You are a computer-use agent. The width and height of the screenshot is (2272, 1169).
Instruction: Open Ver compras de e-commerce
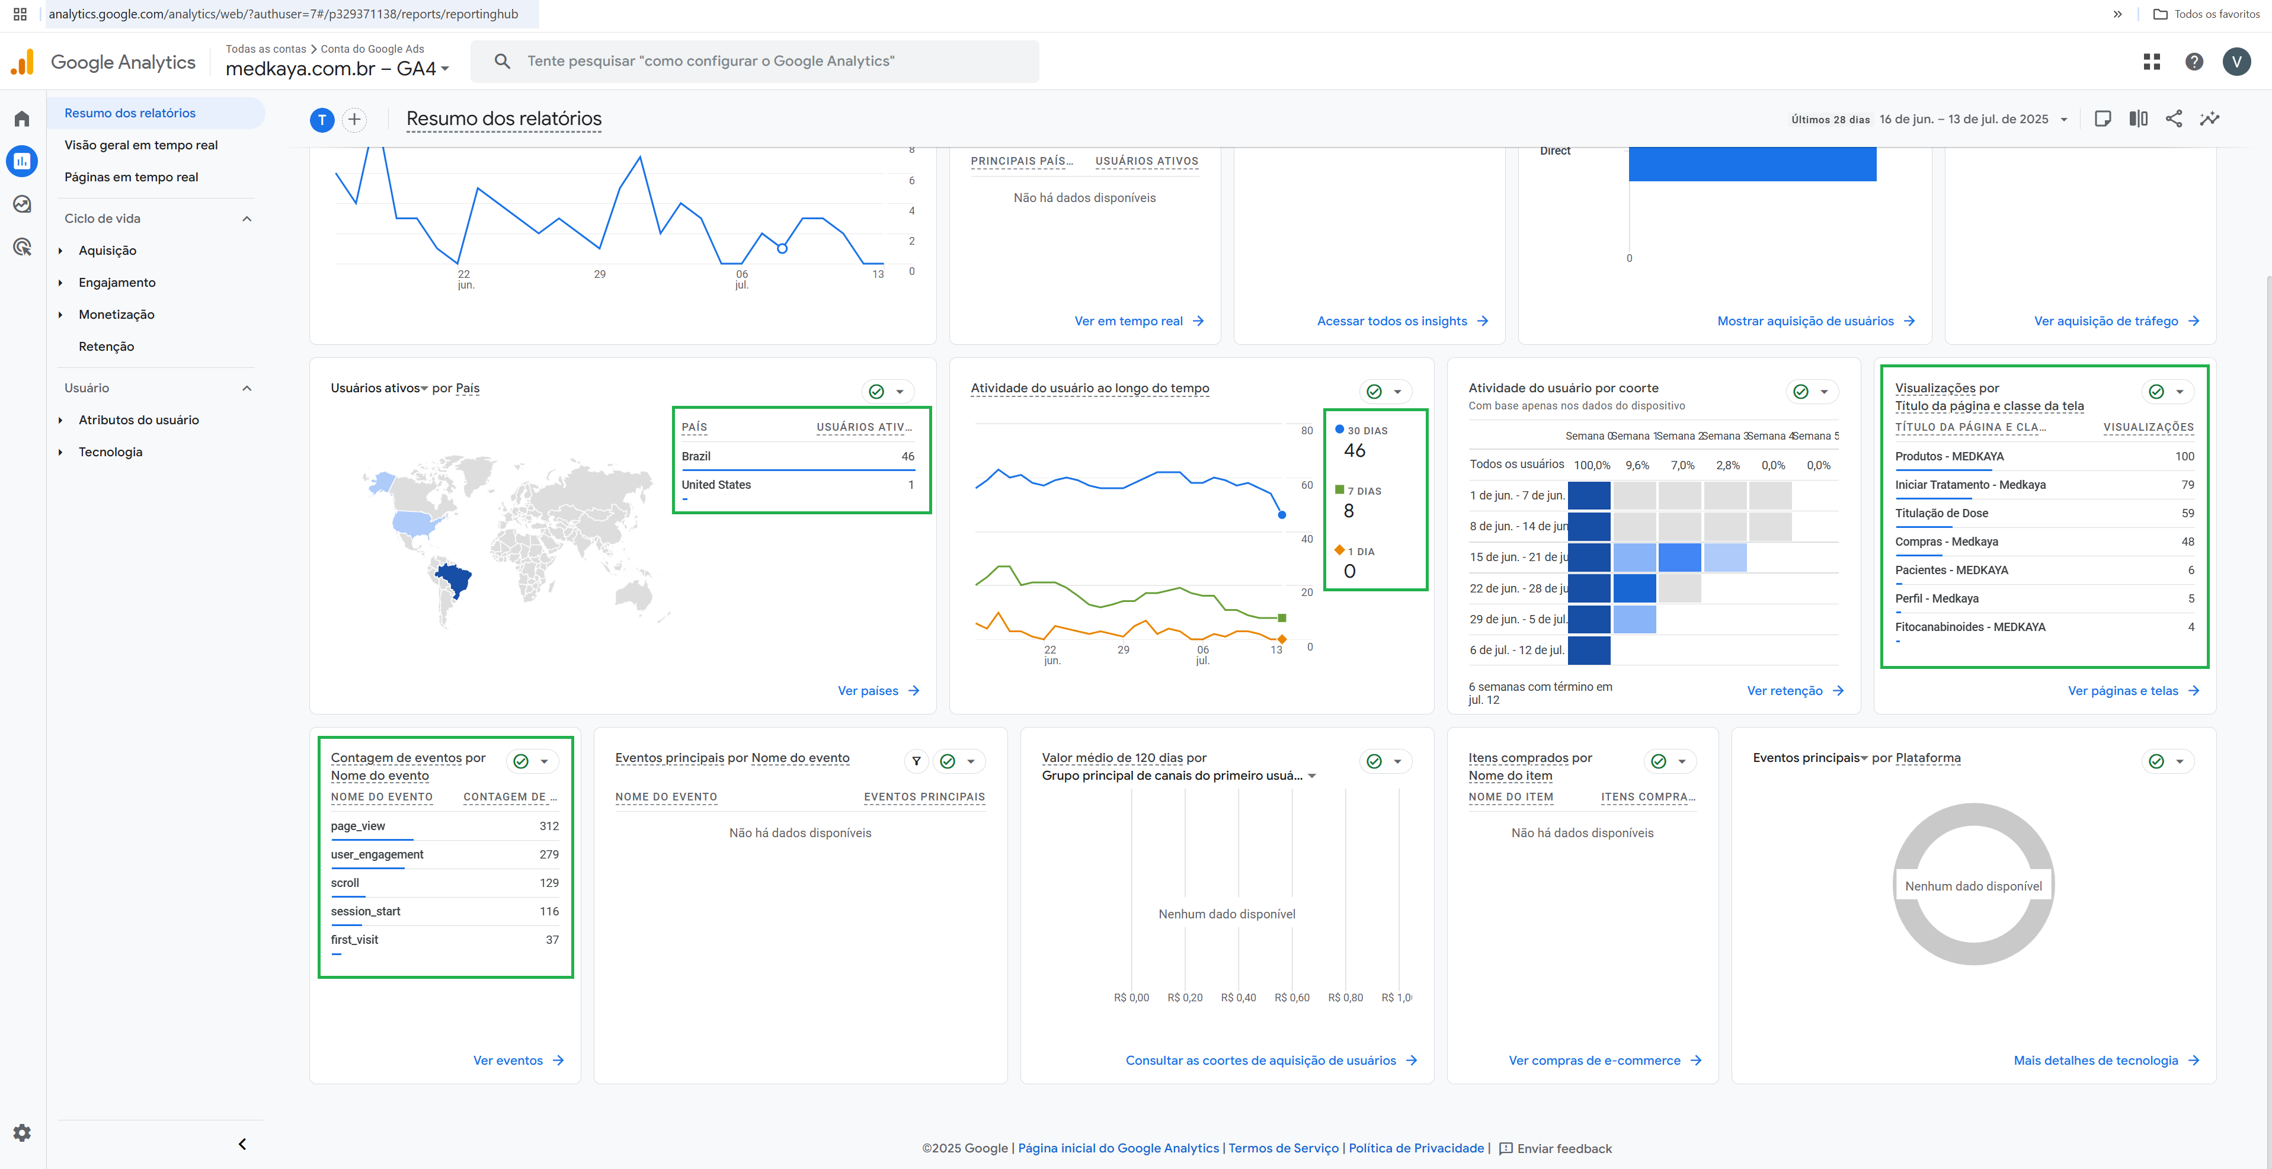pos(1605,1061)
